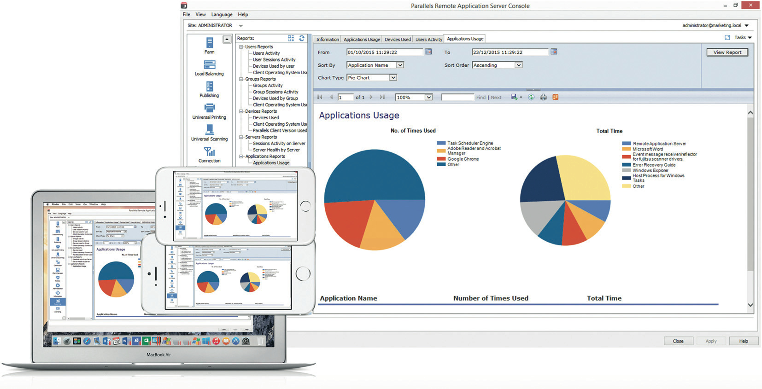Viewport: 762px width, 389px height.
Task: Open the administrator@marketing.local account dropdown
Action: (746, 25)
